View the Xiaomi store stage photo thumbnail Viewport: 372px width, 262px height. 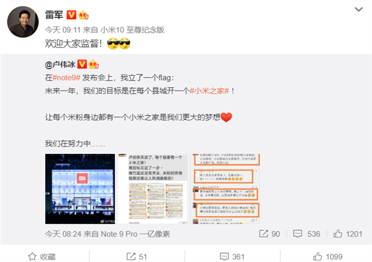coord(80,189)
